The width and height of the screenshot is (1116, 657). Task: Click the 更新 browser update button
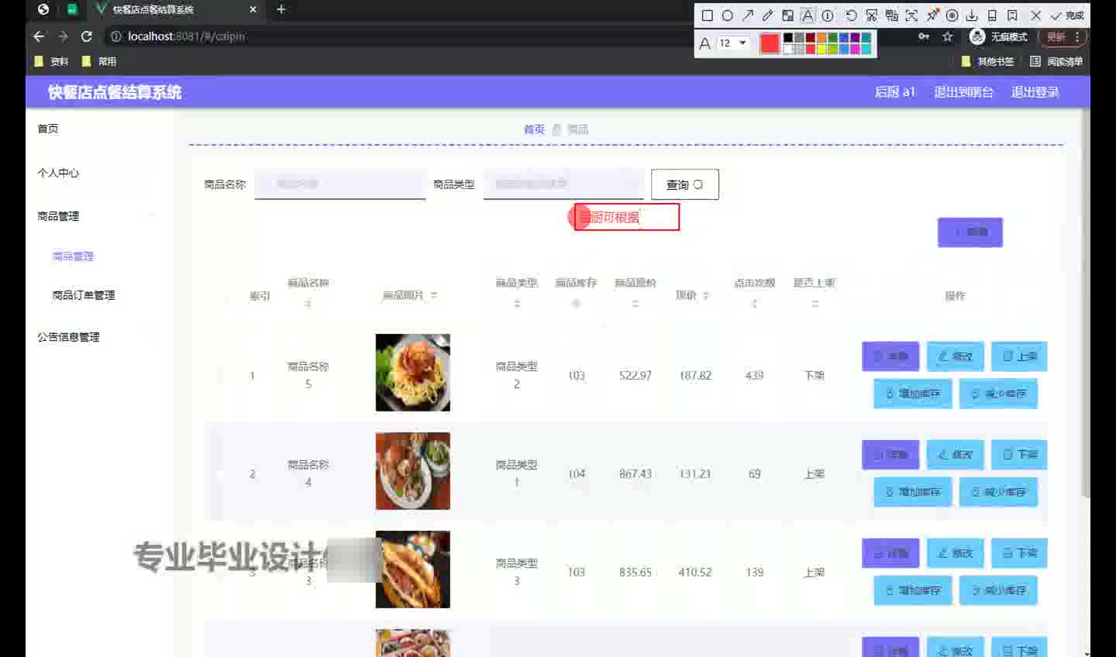pyautogui.click(x=1064, y=36)
